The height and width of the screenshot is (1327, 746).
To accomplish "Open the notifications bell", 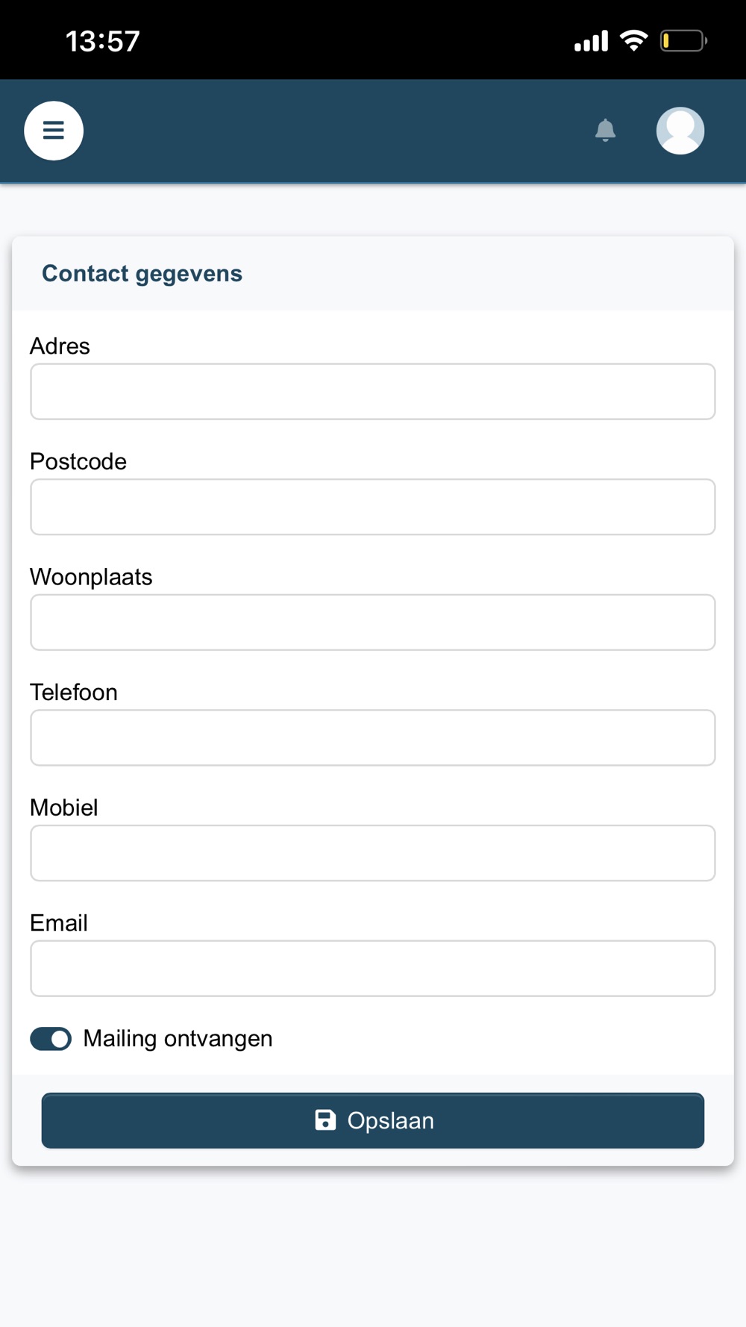I will (x=605, y=131).
